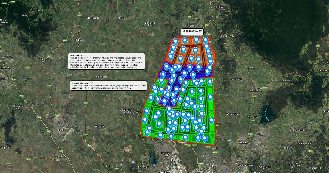
Task: Select the leftmost pin in green zone
Action: tap(145, 120)
